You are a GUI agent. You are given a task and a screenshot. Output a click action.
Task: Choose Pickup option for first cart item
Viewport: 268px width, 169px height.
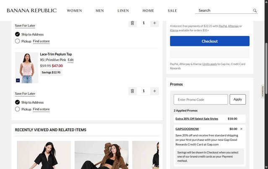pos(17,41)
